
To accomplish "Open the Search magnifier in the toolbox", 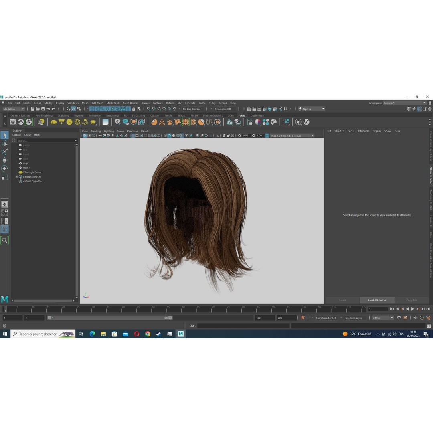I will click(x=5, y=240).
